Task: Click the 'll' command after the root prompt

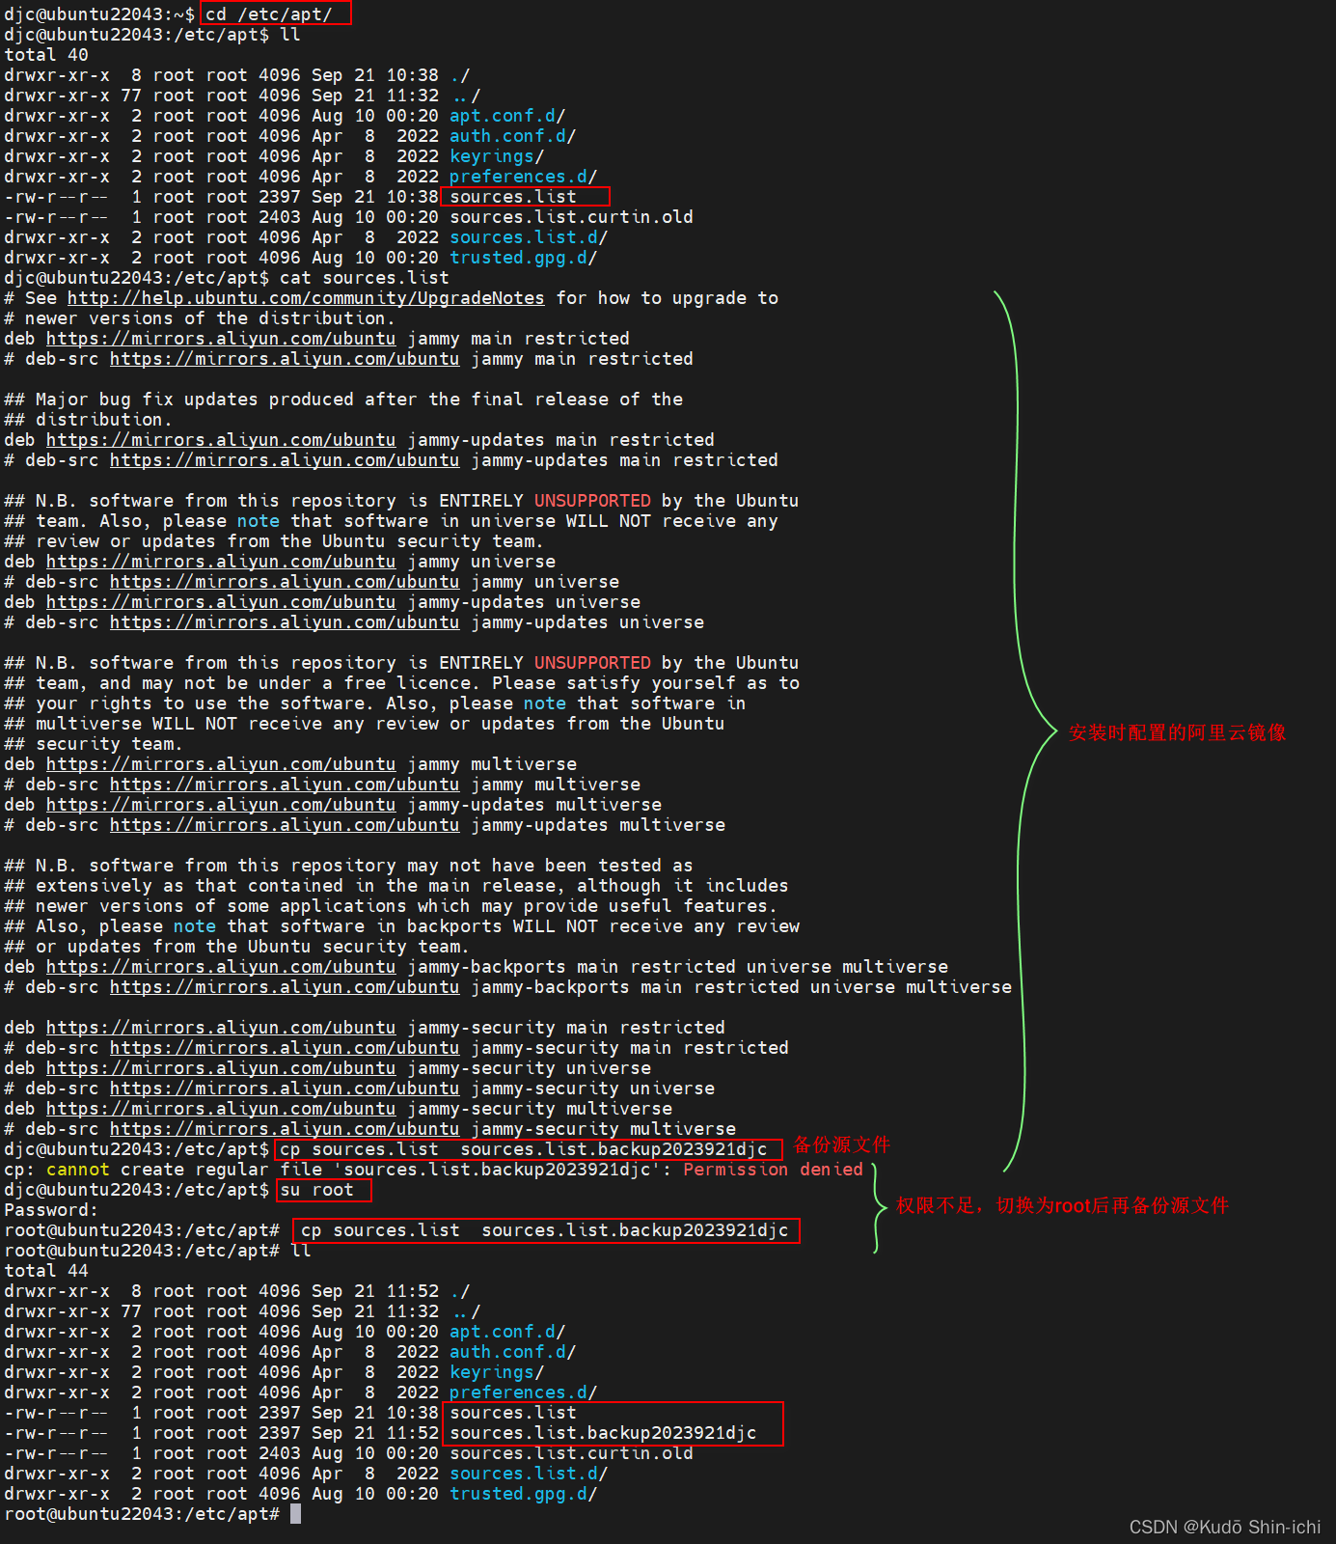Action: 301,1251
